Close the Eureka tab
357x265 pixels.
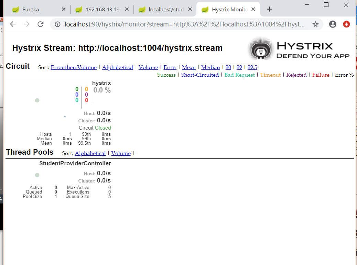click(x=64, y=9)
